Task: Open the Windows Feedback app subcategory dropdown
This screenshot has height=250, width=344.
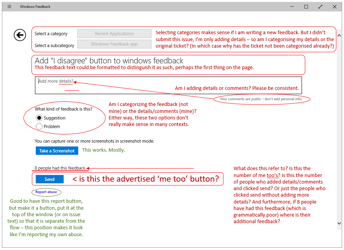Action: (x=114, y=44)
